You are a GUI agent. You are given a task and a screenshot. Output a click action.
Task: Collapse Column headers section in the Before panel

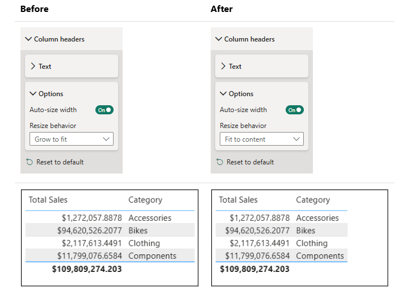(28, 39)
